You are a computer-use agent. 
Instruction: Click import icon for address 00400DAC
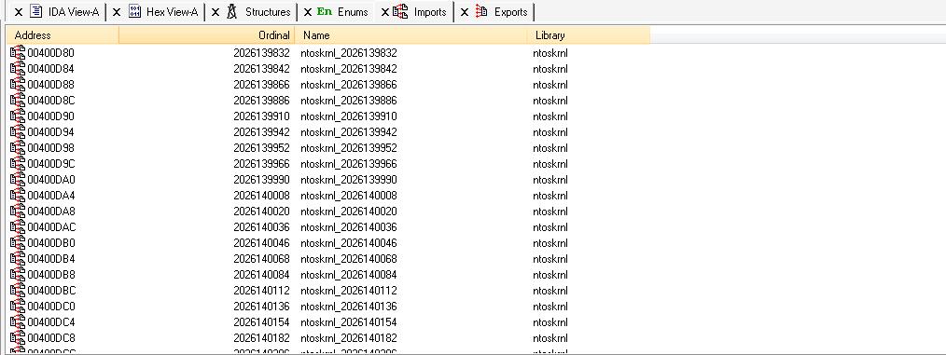(18, 227)
